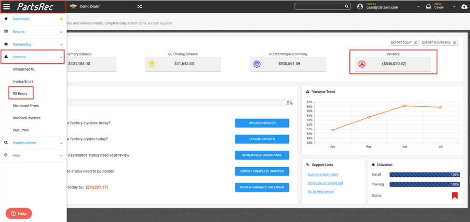Click the floating red Help button
The image size is (470, 222).
tap(19, 214)
